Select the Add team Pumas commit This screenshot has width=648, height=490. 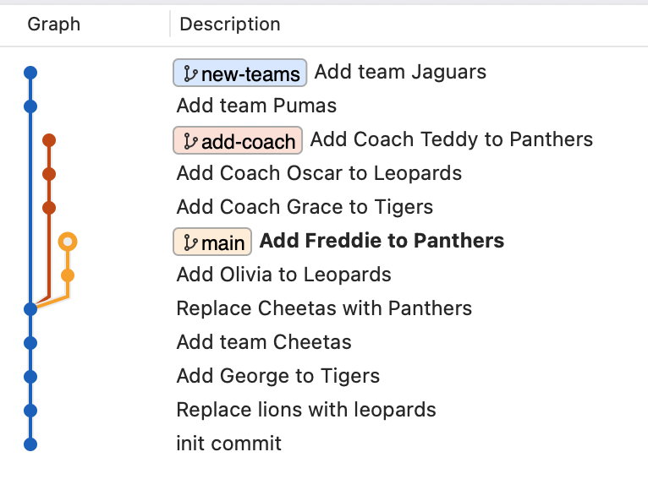click(x=256, y=106)
